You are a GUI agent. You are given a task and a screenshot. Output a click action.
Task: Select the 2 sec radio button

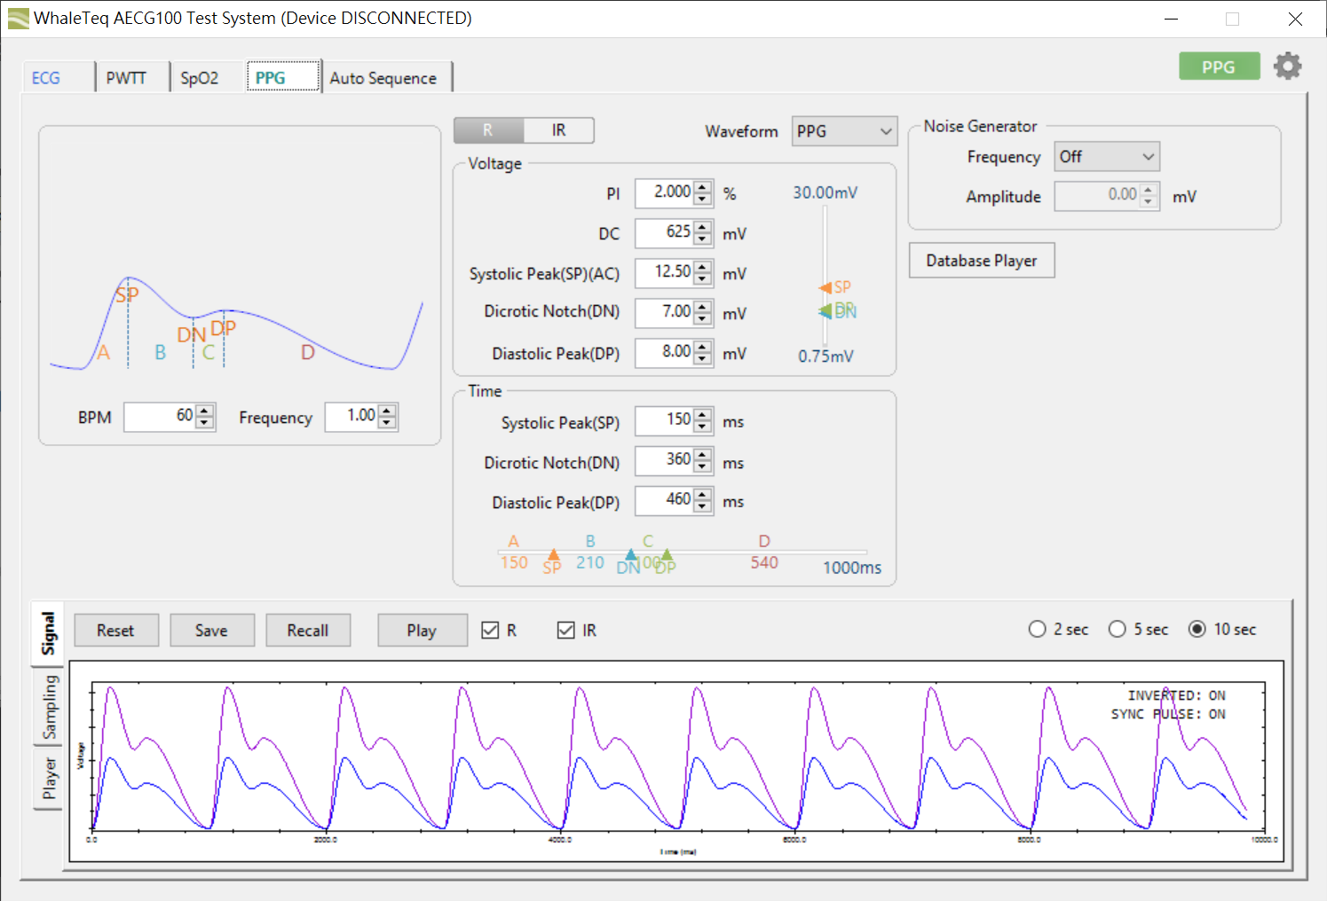[1037, 629]
